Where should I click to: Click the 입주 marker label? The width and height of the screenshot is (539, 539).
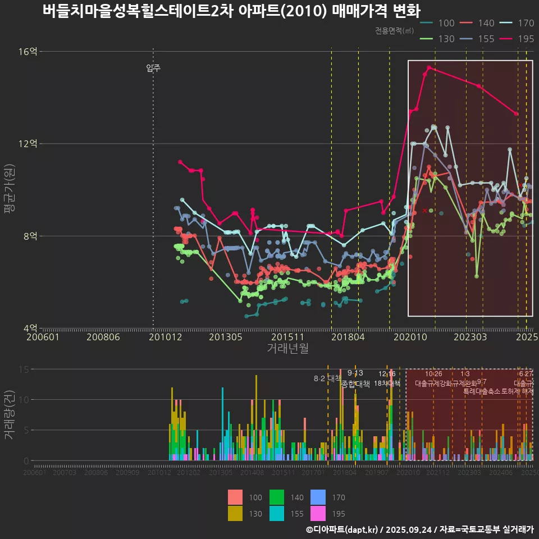[153, 68]
